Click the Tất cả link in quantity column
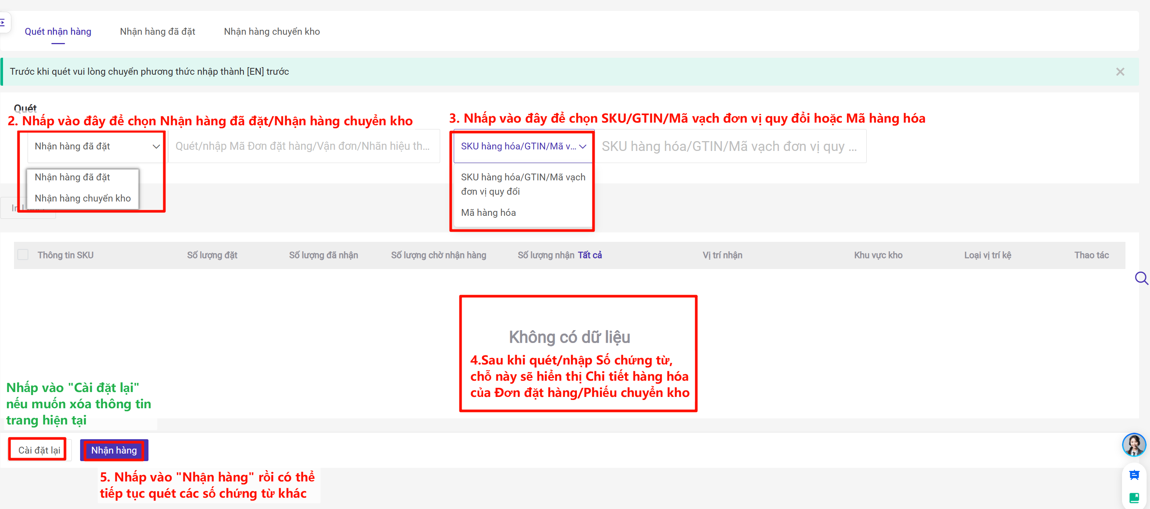 click(x=589, y=255)
